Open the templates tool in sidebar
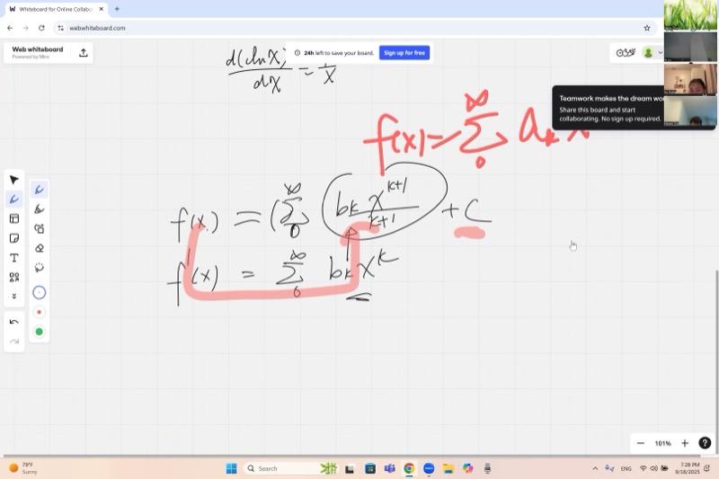 [14, 218]
